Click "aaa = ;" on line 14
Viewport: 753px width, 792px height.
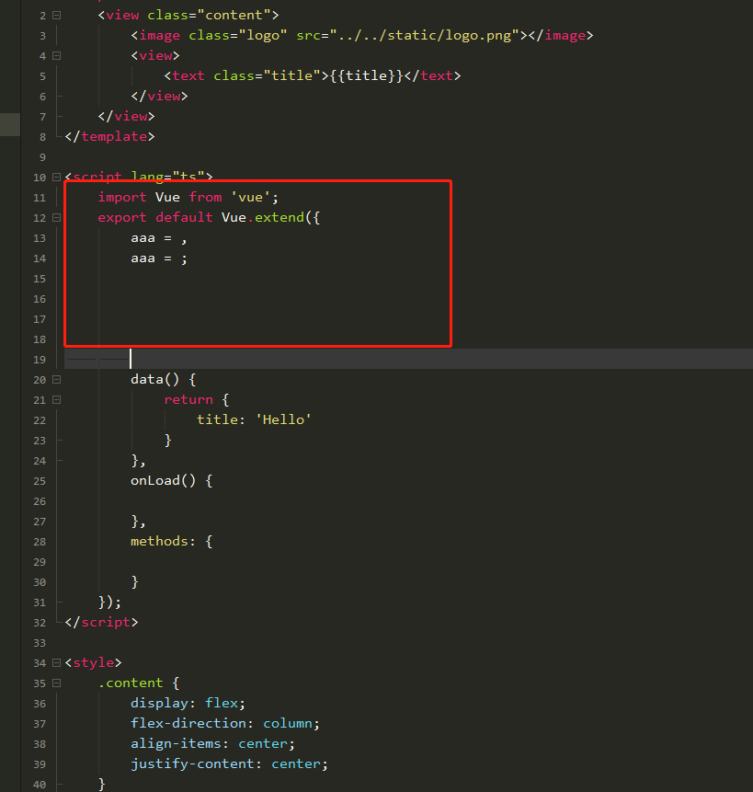pyautogui.click(x=159, y=258)
